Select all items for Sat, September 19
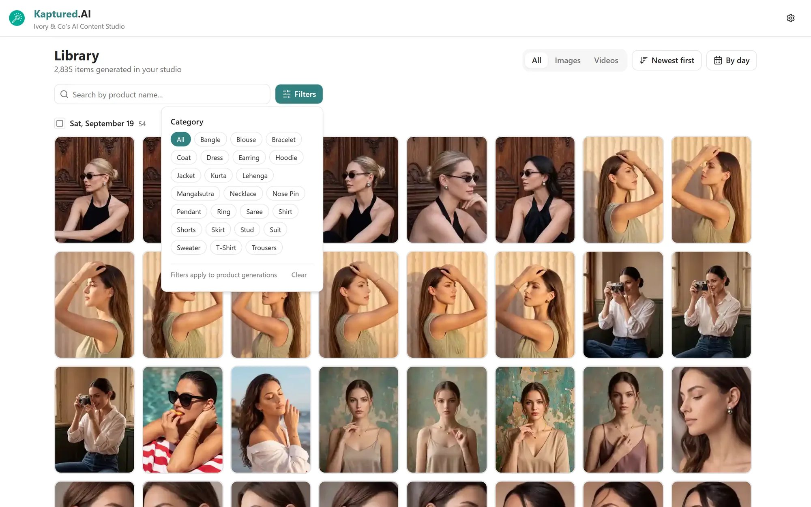Viewport: 811px width, 507px height. tap(60, 123)
